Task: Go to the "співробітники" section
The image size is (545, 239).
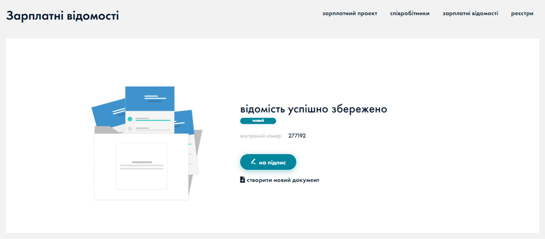Action: click(x=409, y=13)
